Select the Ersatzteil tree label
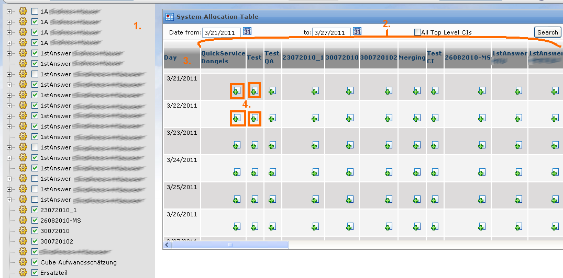The height and width of the screenshot is (278, 563). click(54, 273)
